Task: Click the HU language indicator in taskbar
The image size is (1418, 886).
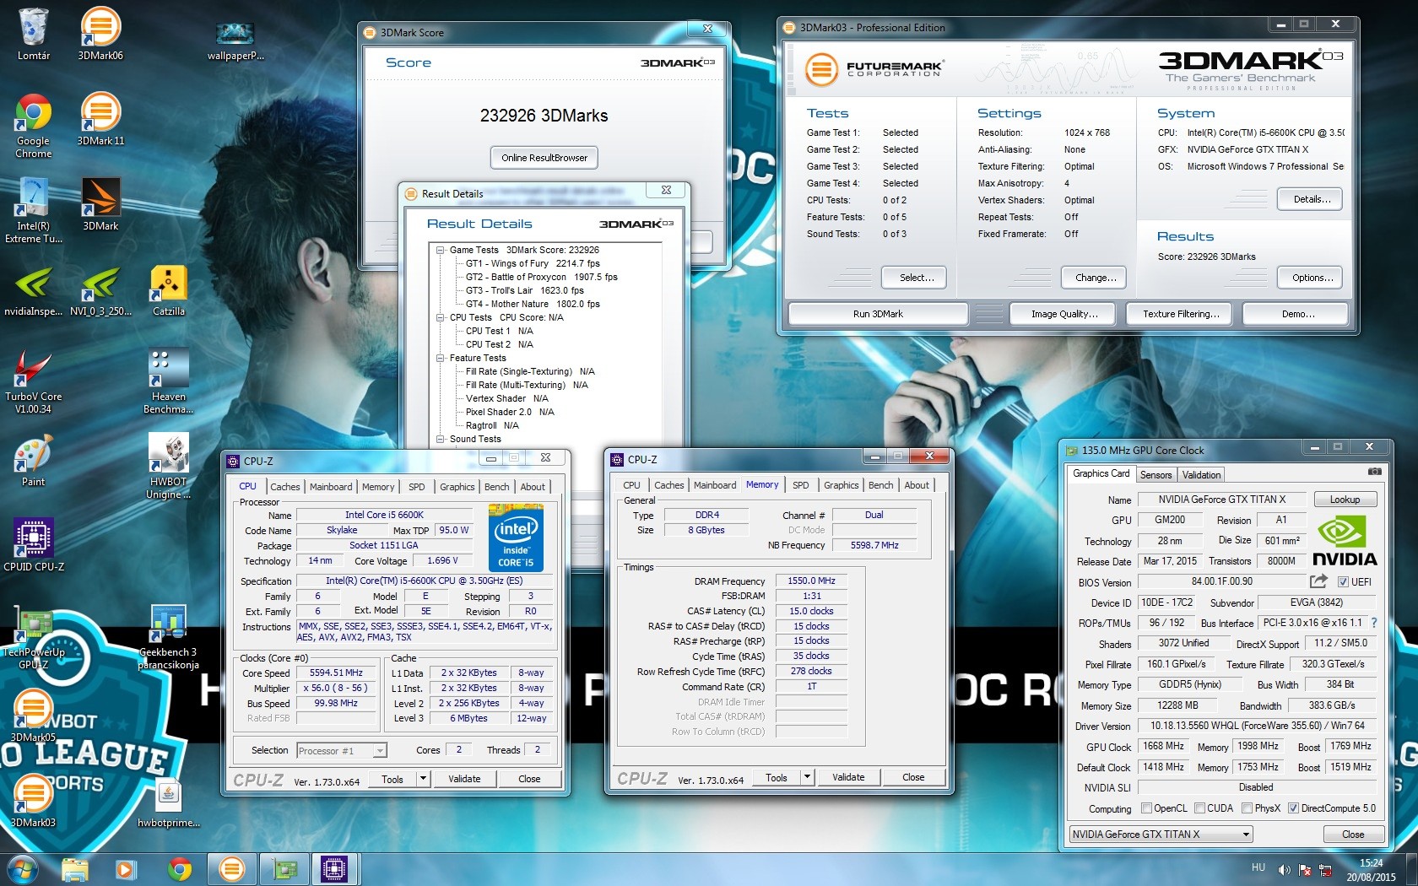Action: tap(1258, 867)
